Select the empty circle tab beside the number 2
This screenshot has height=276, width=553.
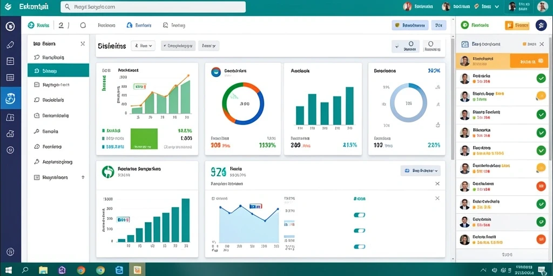[83, 25]
